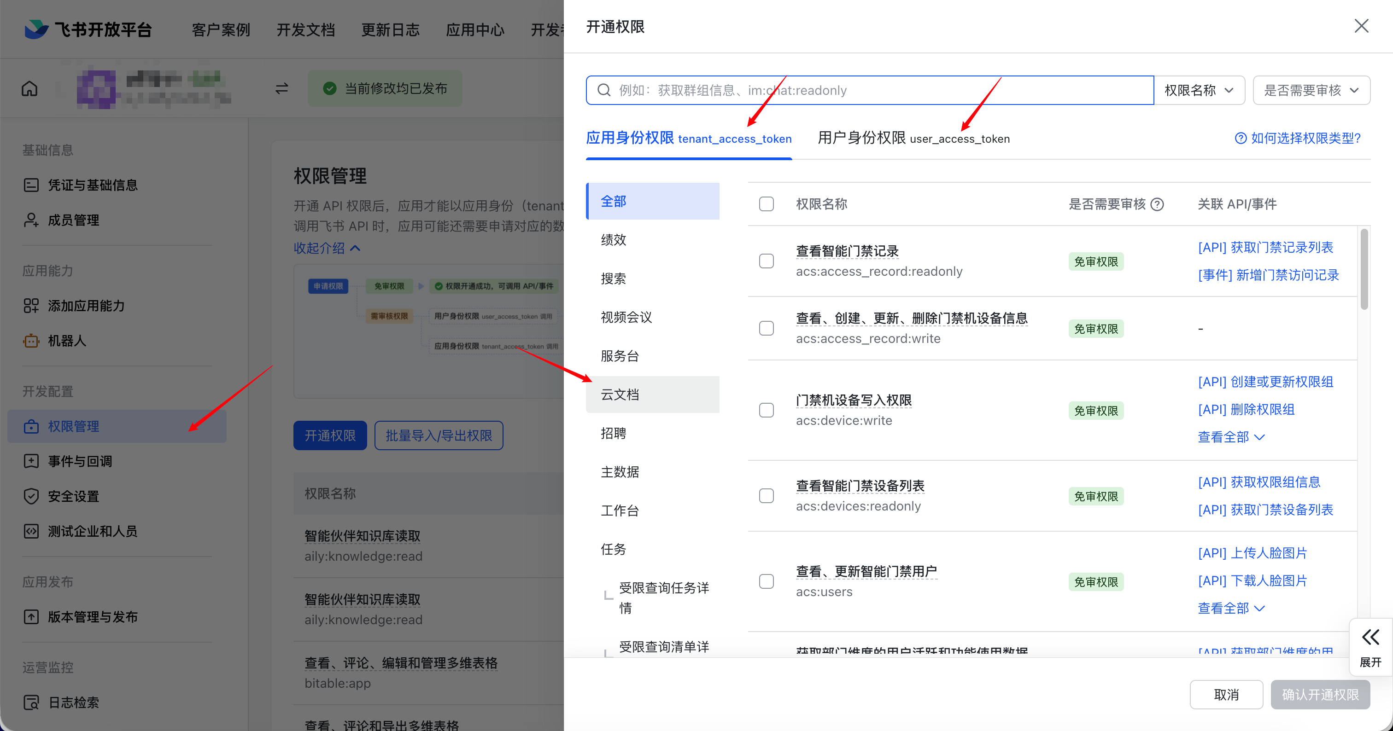The image size is (1393, 731).
Task: Click the 展开 double-chevron icon
Action: tap(1370, 638)
